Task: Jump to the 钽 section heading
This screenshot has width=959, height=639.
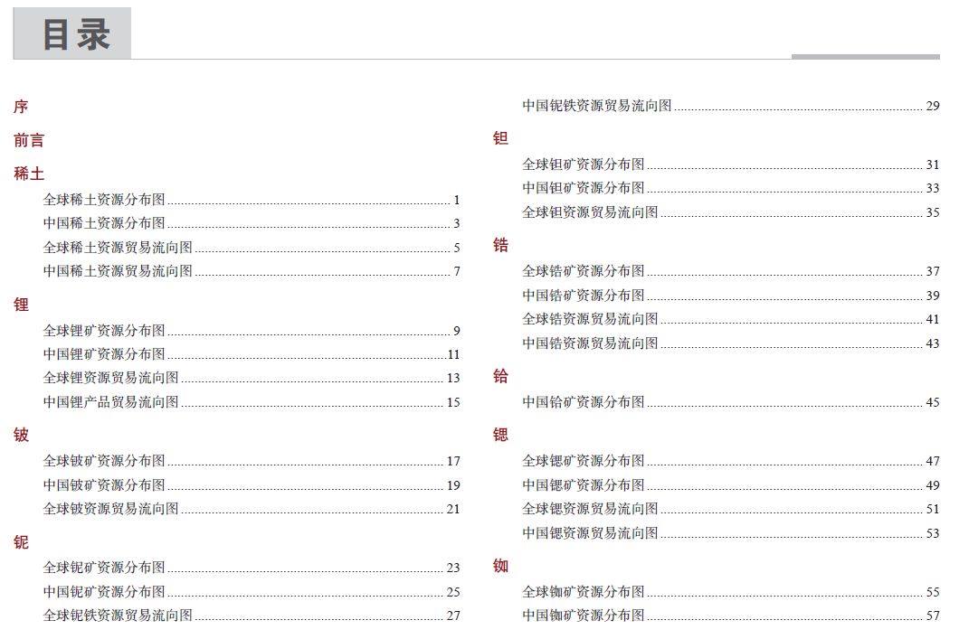Action: pos(500,138)
